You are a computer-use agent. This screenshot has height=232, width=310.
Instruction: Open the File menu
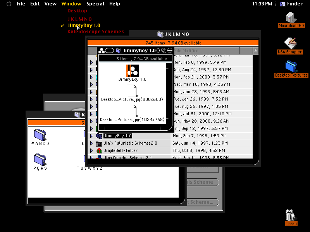tap(21, 4)
